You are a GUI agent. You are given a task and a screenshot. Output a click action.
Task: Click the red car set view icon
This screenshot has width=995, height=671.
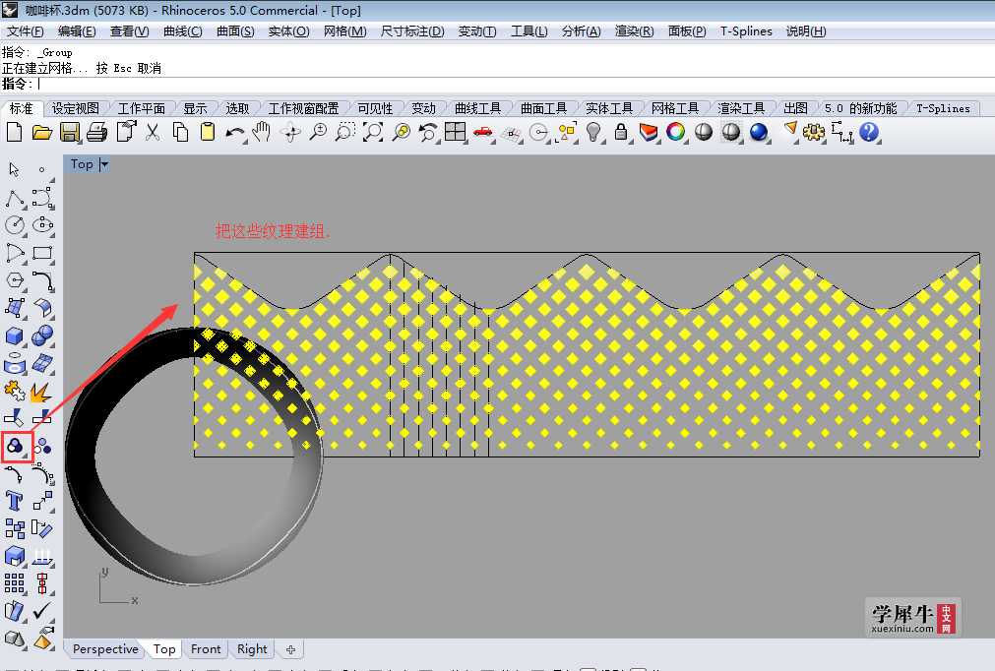(483, 133)
